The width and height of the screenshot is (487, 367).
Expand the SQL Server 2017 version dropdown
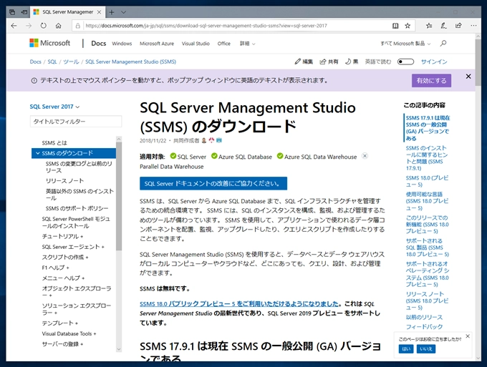(55, 107)
